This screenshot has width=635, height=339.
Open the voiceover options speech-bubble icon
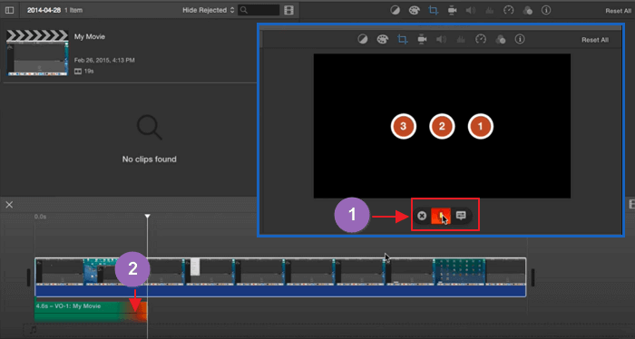click(461, 215)
